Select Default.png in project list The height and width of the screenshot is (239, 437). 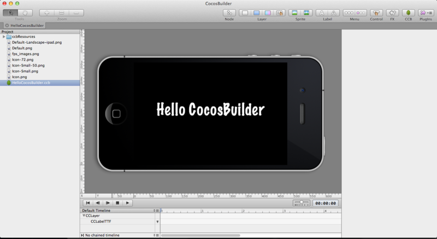click(22, 48)
